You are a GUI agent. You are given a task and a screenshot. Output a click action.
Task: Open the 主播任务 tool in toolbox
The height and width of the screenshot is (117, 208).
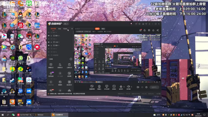pos(69,66)
